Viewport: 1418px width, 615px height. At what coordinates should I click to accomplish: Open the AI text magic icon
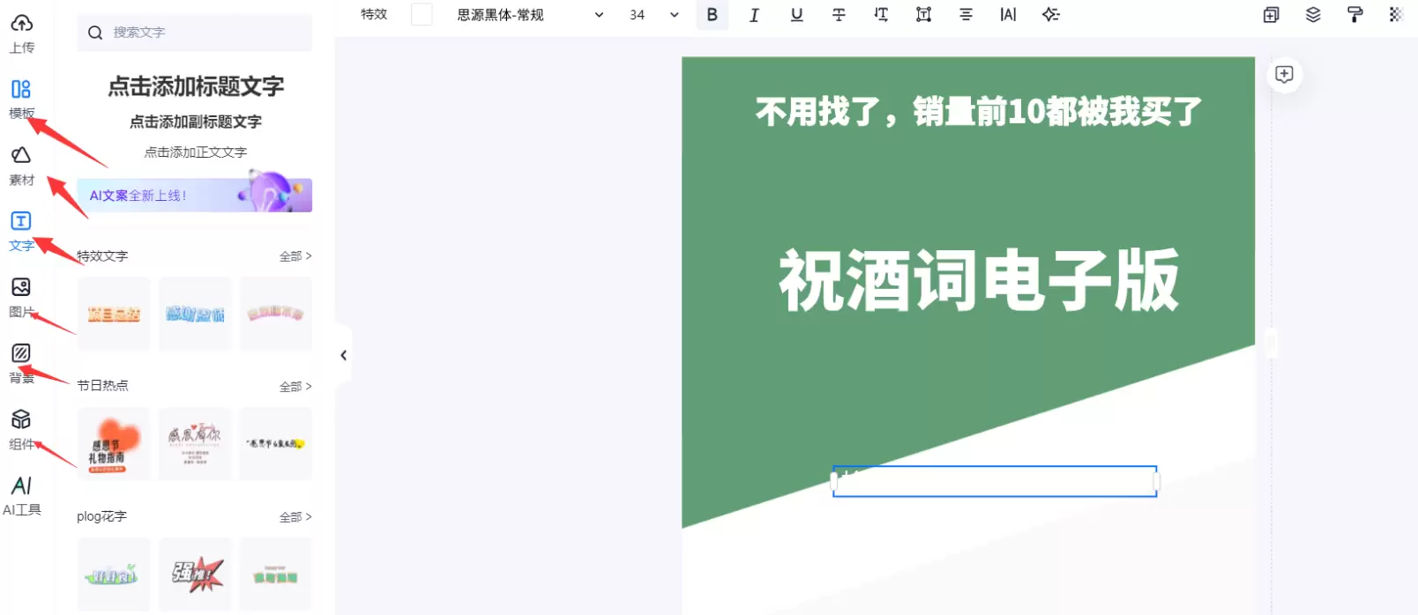coord(1050,15)
